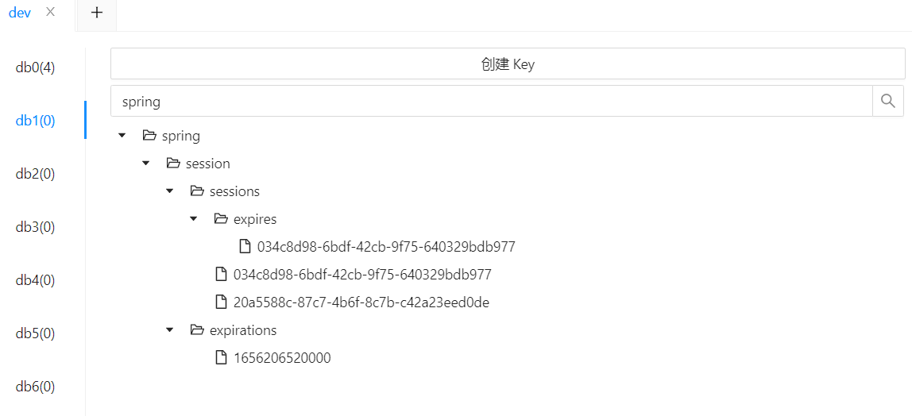912x416 pixels.
Task: Click the search magnifier icon
Action: (x=888, y=102)
